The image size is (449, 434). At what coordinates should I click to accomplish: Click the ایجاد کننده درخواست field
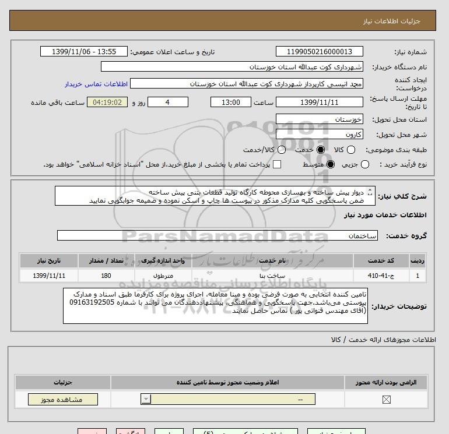[247, 84]
